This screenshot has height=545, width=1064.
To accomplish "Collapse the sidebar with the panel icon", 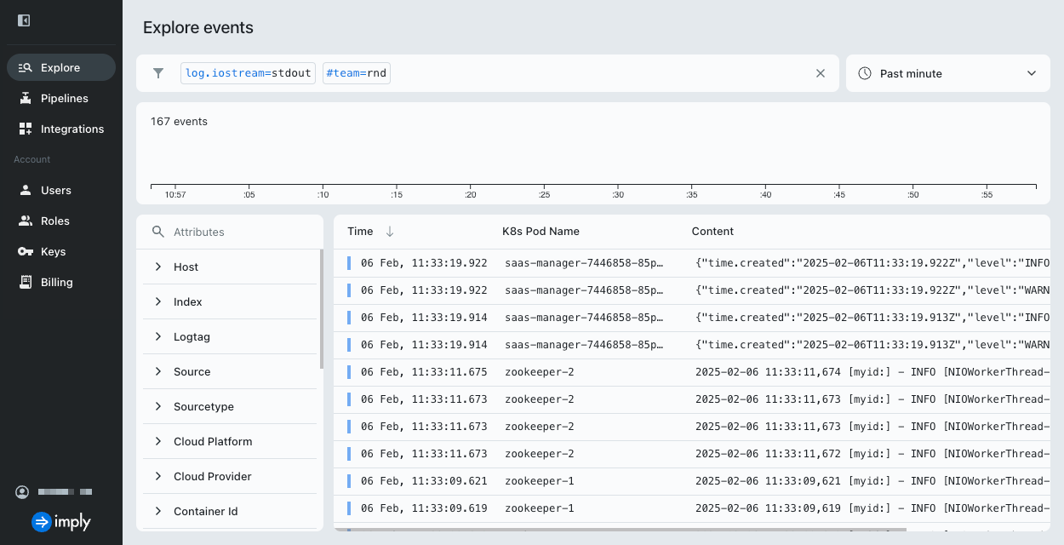I will tap(24, 20).
